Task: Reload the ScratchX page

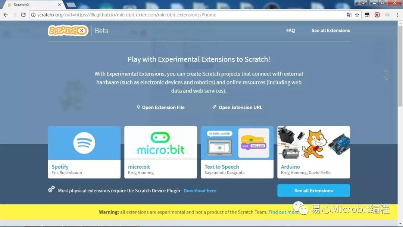Action: click(x=23, y=15)
